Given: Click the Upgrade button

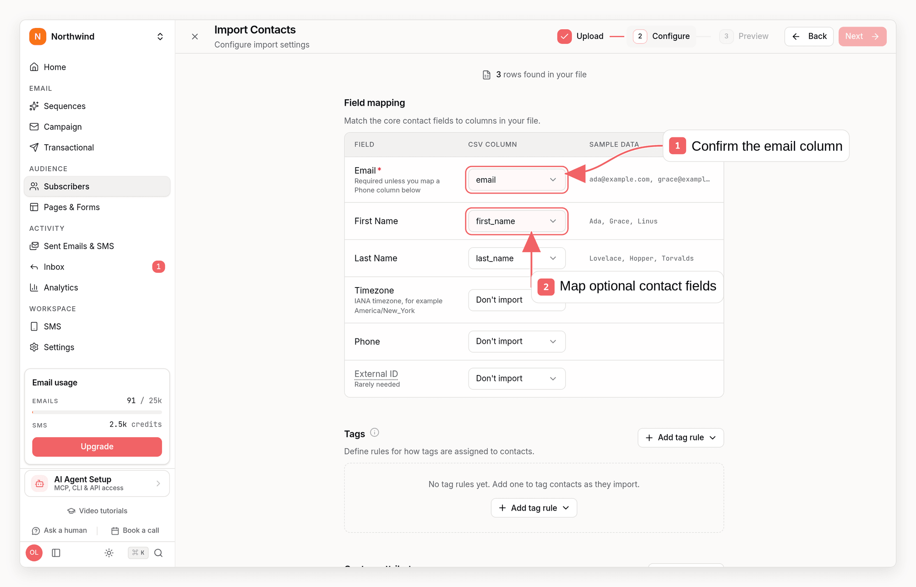Looking at the screenshot, I should tap(97, 446).
